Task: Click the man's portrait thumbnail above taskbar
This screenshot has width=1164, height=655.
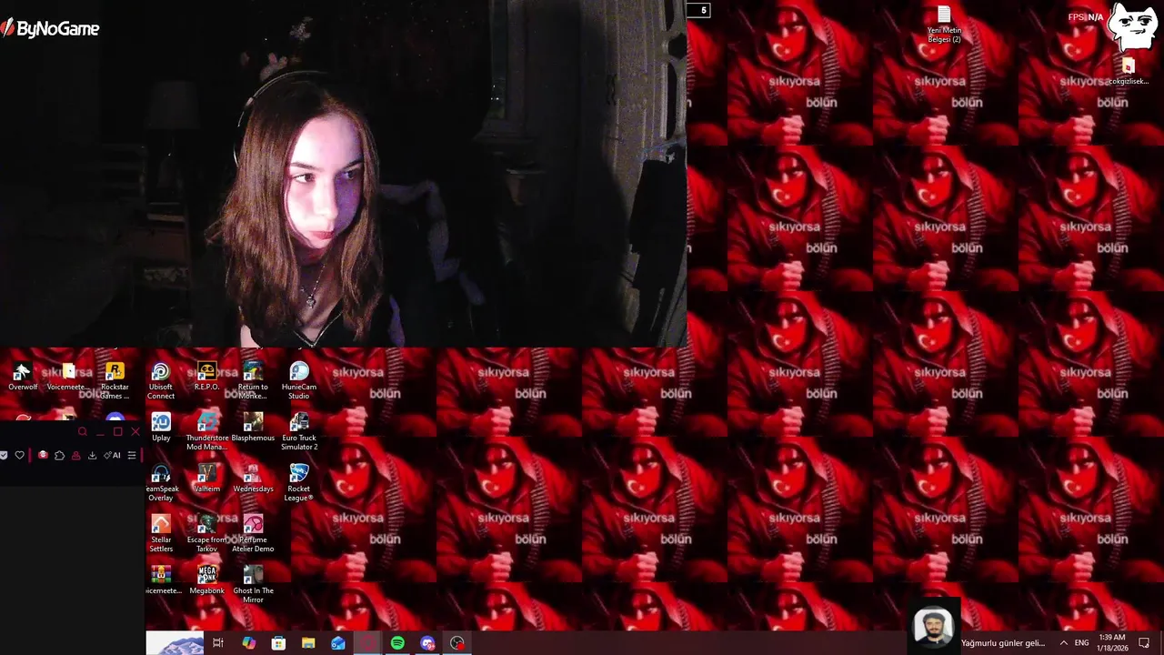Action: pos(934,627)
